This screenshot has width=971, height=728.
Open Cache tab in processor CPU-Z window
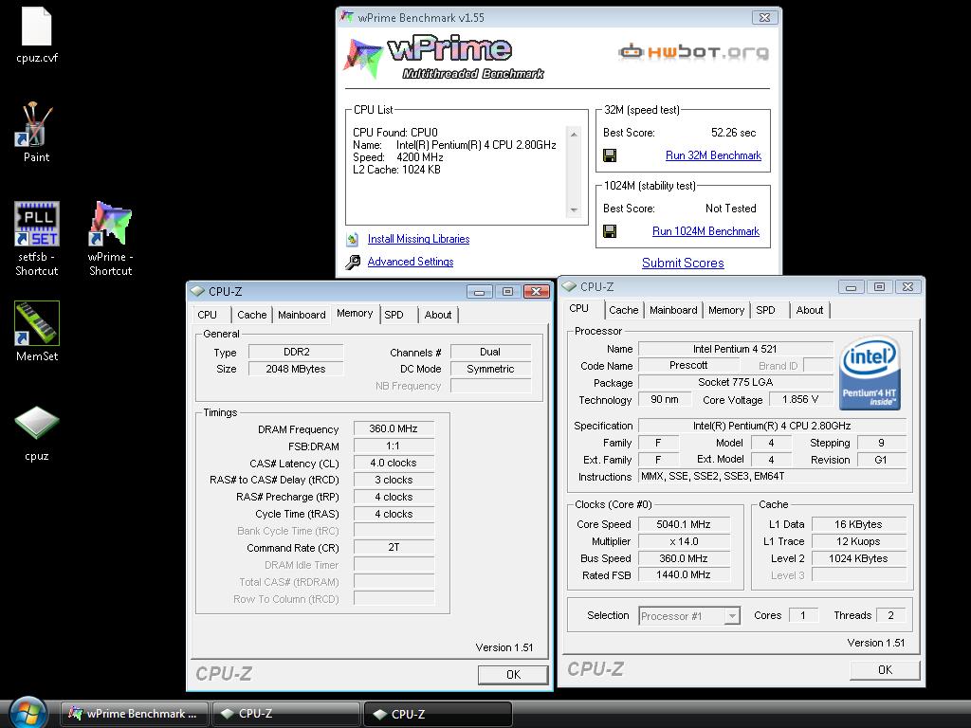point(624,310)
